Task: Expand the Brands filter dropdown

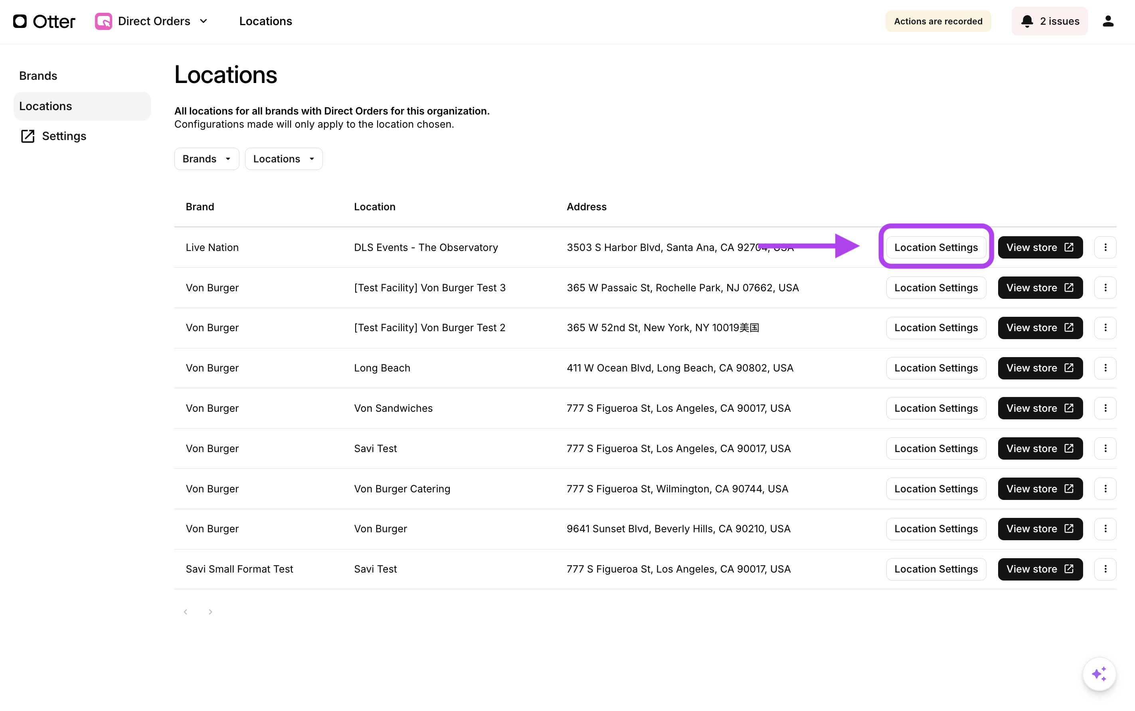Action: point(206,159)
